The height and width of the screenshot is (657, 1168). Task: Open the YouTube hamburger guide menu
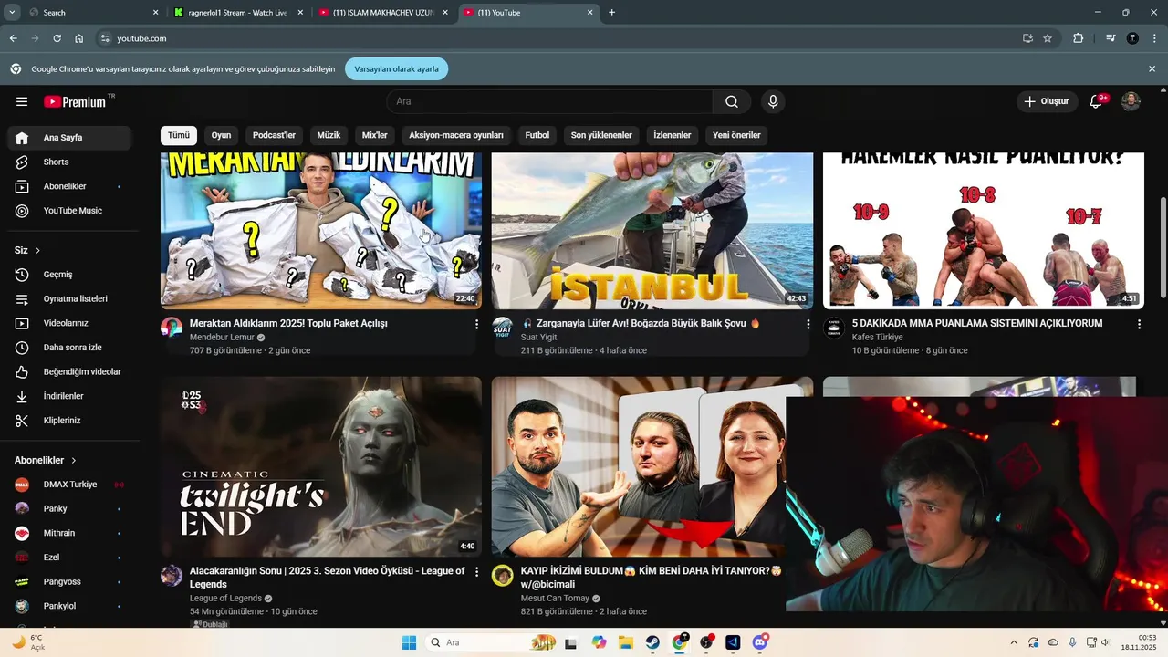pyautogui.click(x=22, y=101)
